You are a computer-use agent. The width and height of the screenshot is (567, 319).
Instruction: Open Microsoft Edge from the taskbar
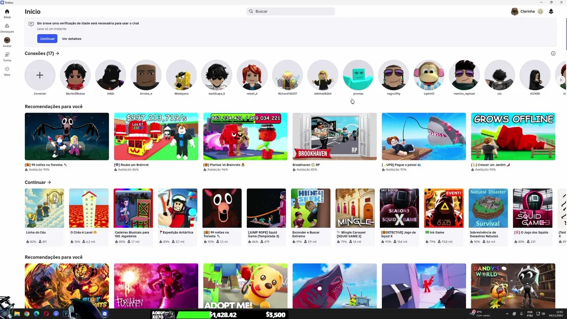pos(37,314)
